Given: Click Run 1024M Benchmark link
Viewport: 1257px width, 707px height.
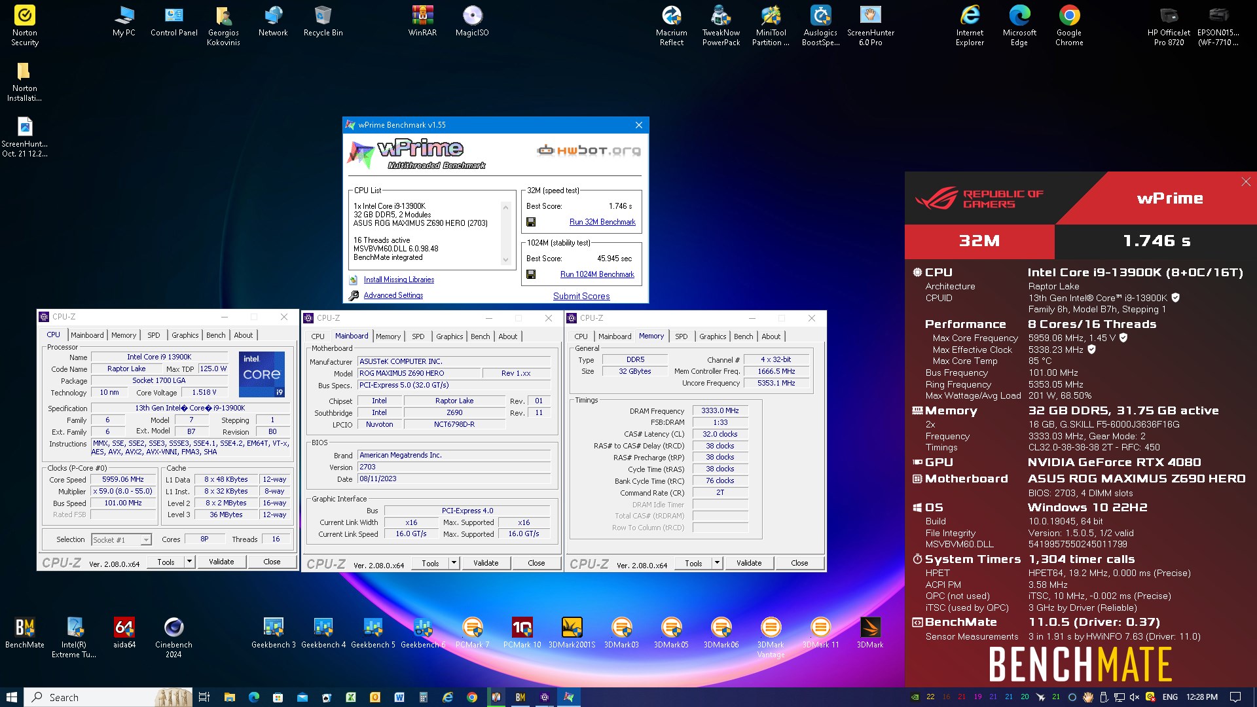Looking at the screenshot, I should pos(597,274).
